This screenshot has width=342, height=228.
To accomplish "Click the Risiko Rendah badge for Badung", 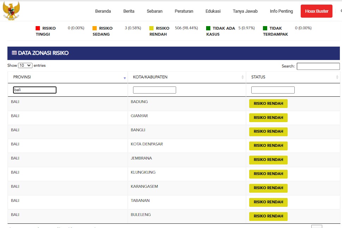I will pos(268,103).
